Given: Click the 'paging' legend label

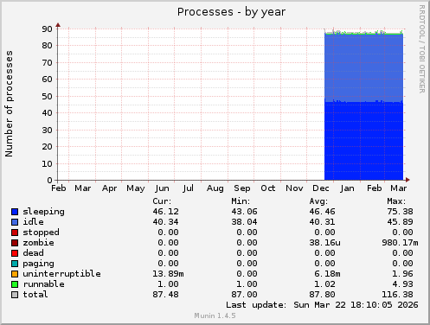Looking at the screenshot, I should [39, 264].
